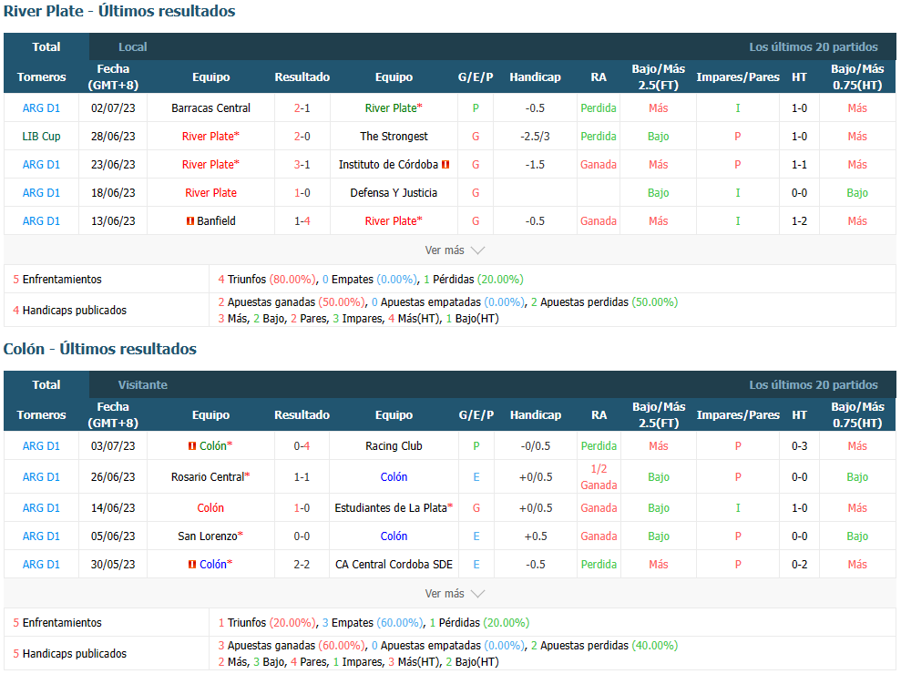
Task: Open ARG D1 league link for 02/07/23 match
Action: [41, 108]
